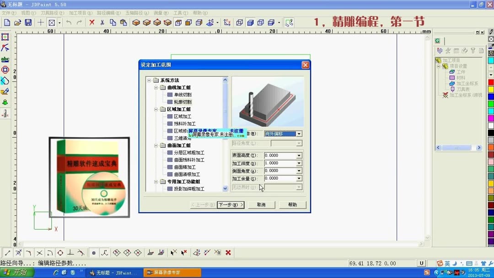Viewport: 494px width, 278px height.
Task: Click the Open file icon on the toolbar
Action: point(18,22)
